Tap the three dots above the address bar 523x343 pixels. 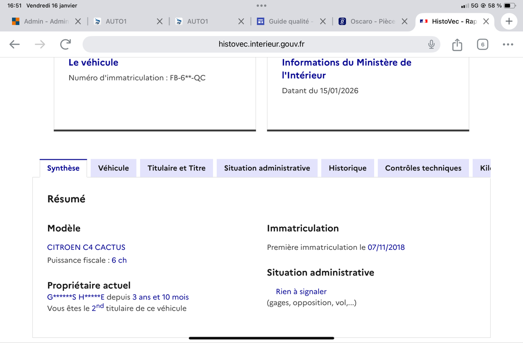click(261, 6)
